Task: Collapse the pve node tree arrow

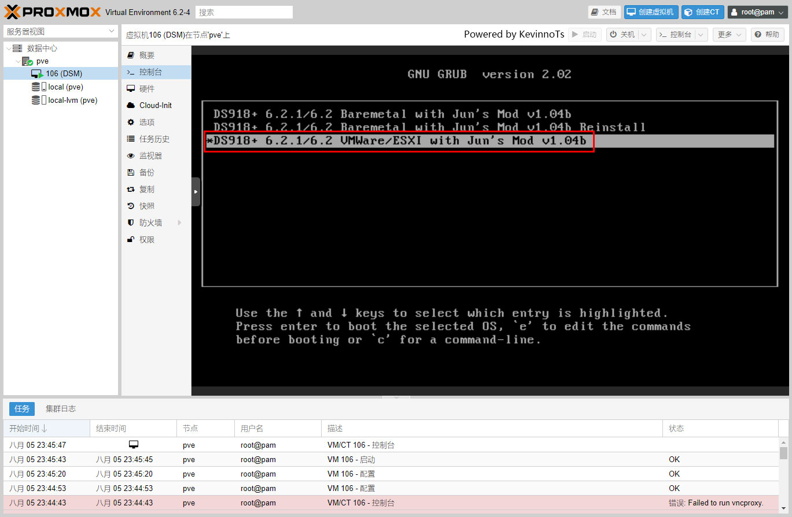Action: coord(18,61)
